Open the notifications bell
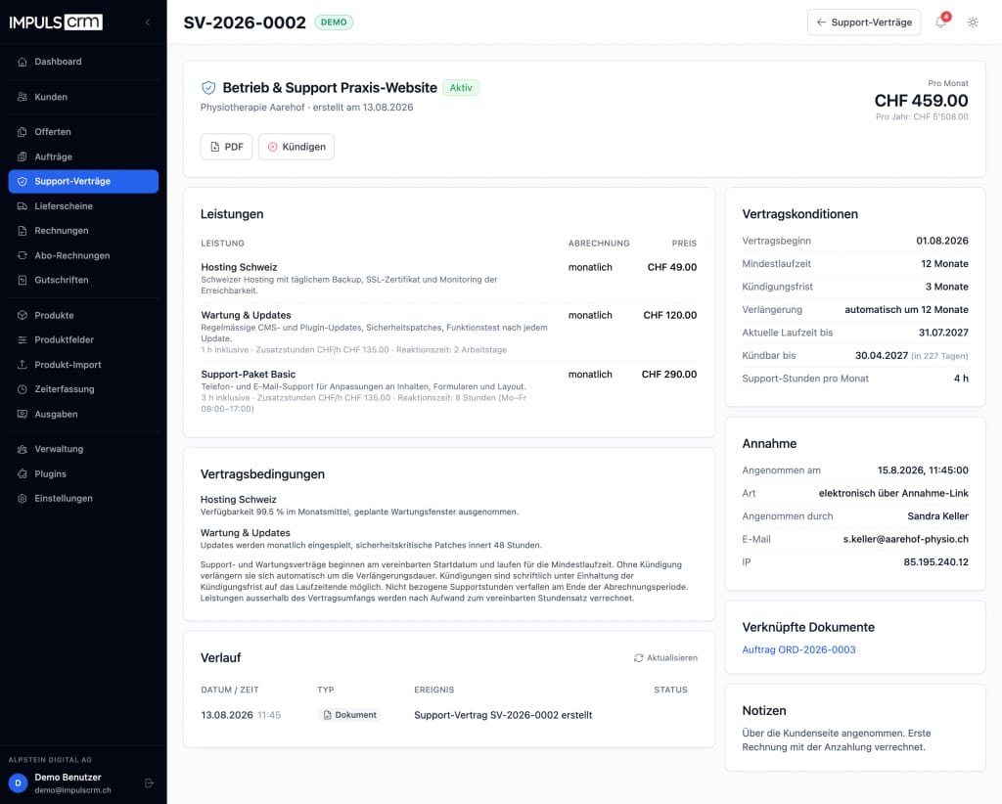This screenshot has height=804, width=1002. pos(941,22)
